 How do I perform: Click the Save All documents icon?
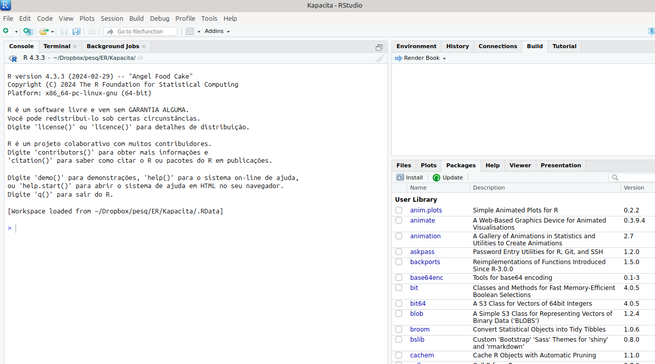(x=77, y=31)
